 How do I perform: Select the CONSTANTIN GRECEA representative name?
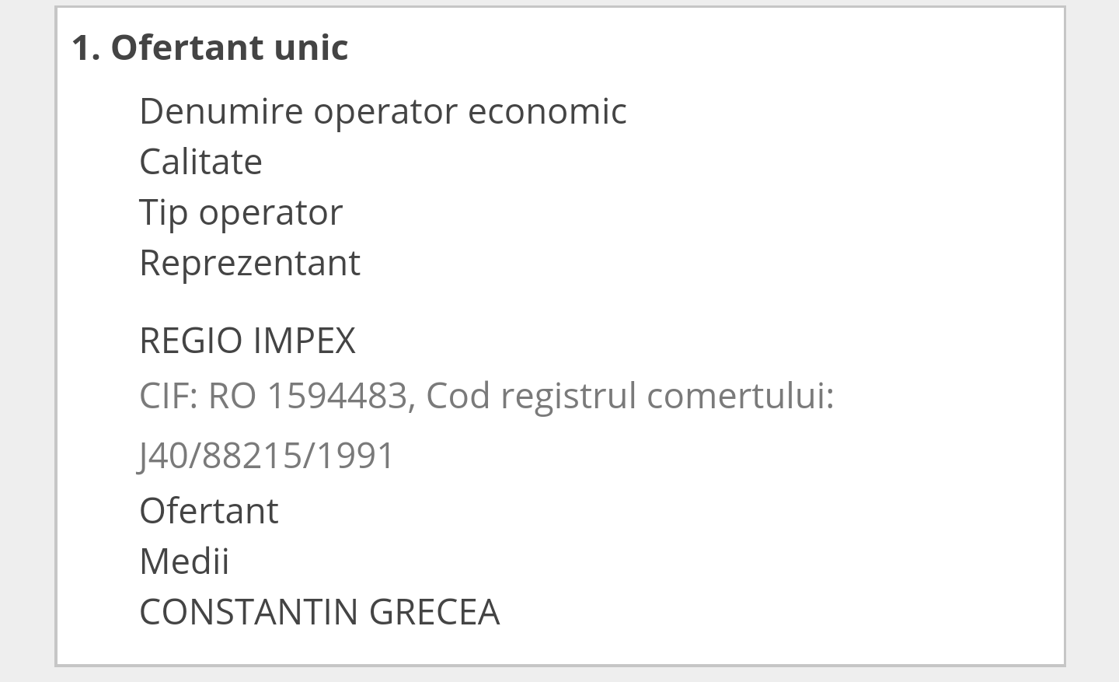coord(319,612)
